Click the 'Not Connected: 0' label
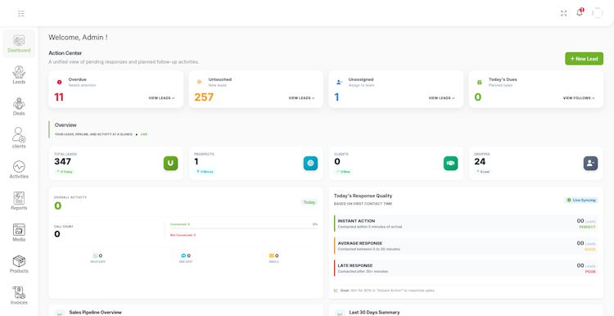The width and height of the screenshot is (614, 316). pos(183,235)
